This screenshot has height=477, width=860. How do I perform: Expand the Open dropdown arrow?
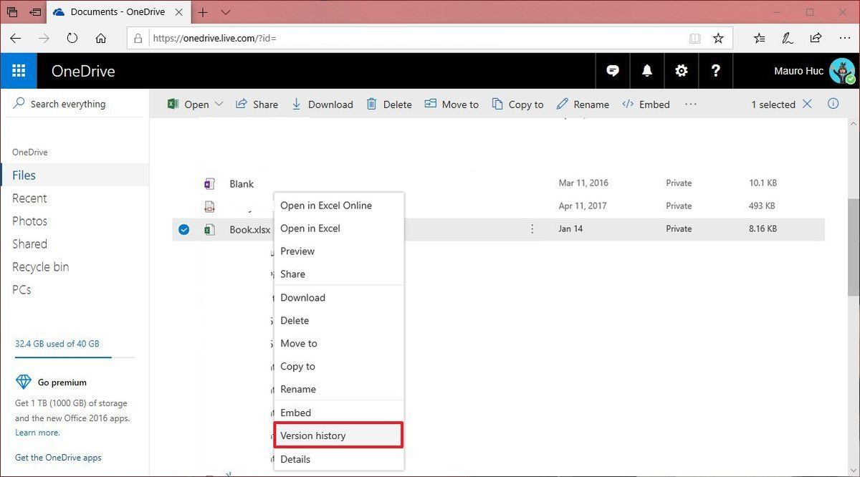pyautogui.click(x=219, y=104)
